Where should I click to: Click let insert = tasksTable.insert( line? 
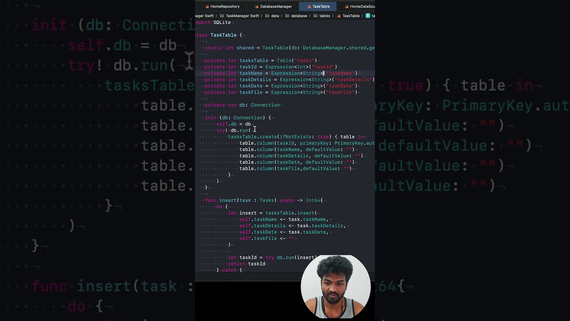point(272,213)
